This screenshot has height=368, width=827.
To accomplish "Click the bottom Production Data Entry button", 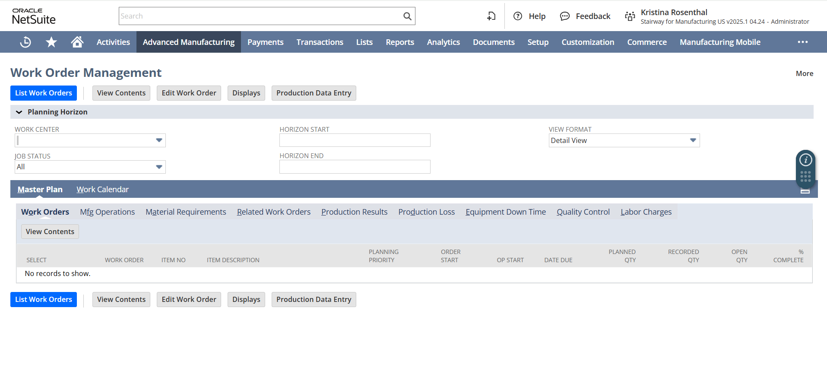I will click(314, 299).
